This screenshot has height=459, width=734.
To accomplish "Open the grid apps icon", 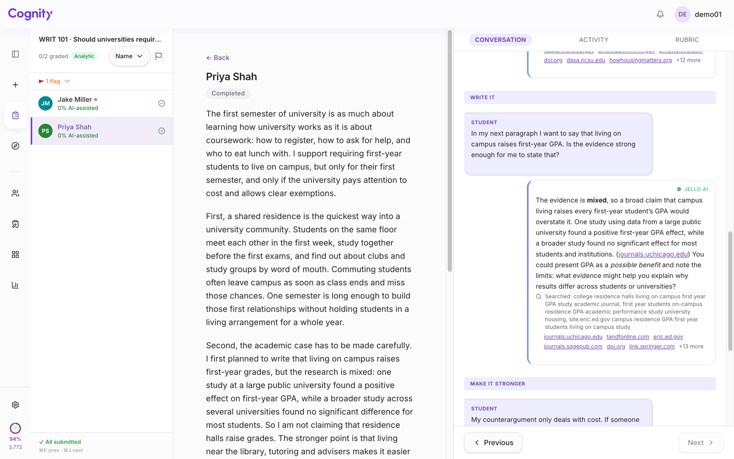I will (x=15, y=254).
